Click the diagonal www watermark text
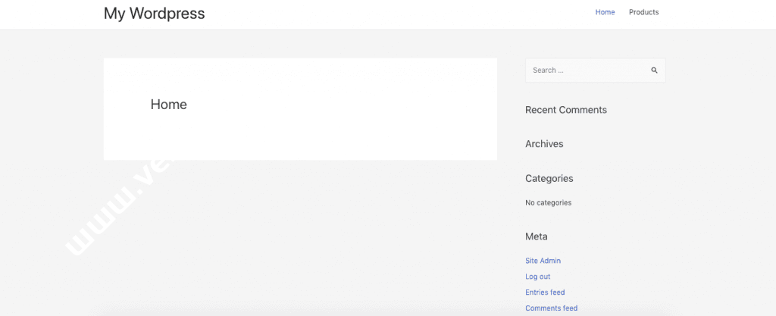 (x=114, y=212)
